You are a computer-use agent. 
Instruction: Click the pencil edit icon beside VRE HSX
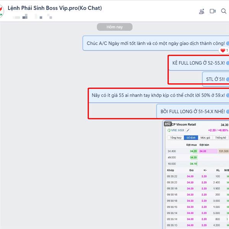click(188, 130)
